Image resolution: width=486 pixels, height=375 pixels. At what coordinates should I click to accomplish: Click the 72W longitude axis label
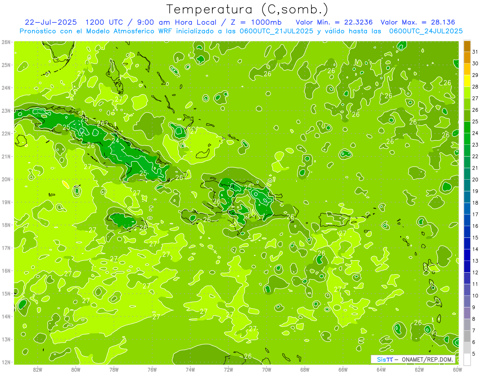pyautogui.click(x=228, y=369)
